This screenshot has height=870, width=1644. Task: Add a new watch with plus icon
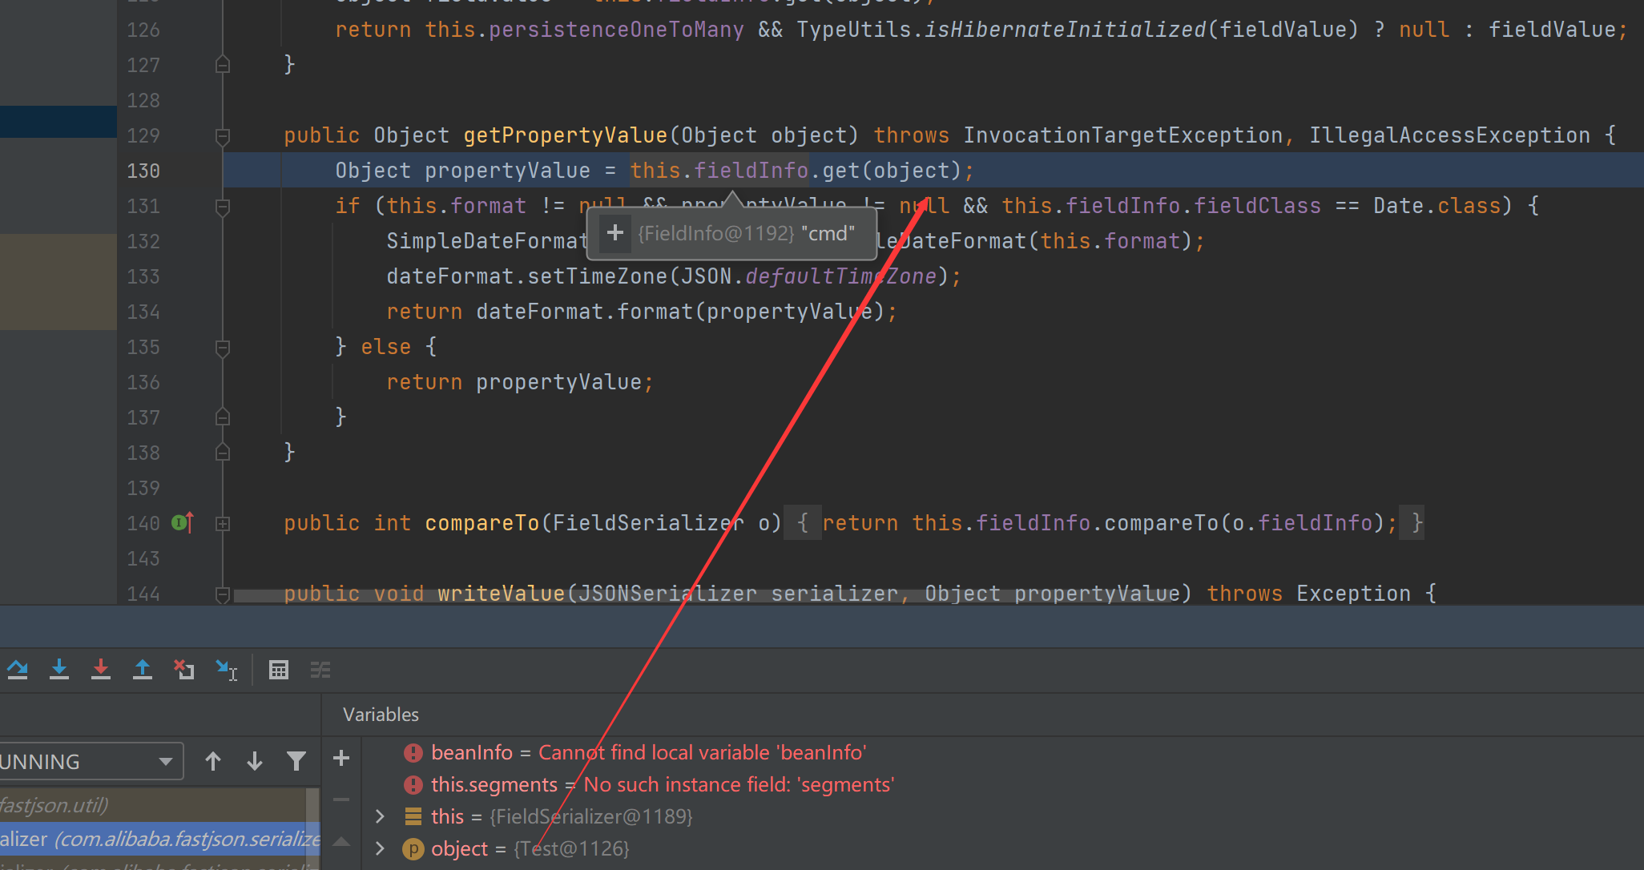pos(341,758)
